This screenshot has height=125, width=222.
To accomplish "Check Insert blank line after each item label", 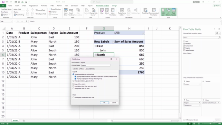I will (x=73, y=86).
